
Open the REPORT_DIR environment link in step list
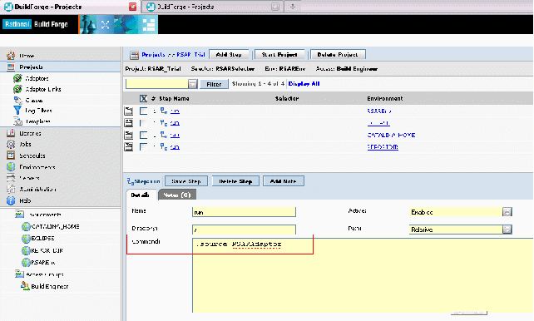(x=383, y=147)
